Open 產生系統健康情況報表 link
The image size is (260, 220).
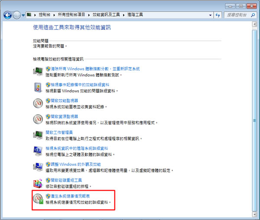tap(70, 196)
